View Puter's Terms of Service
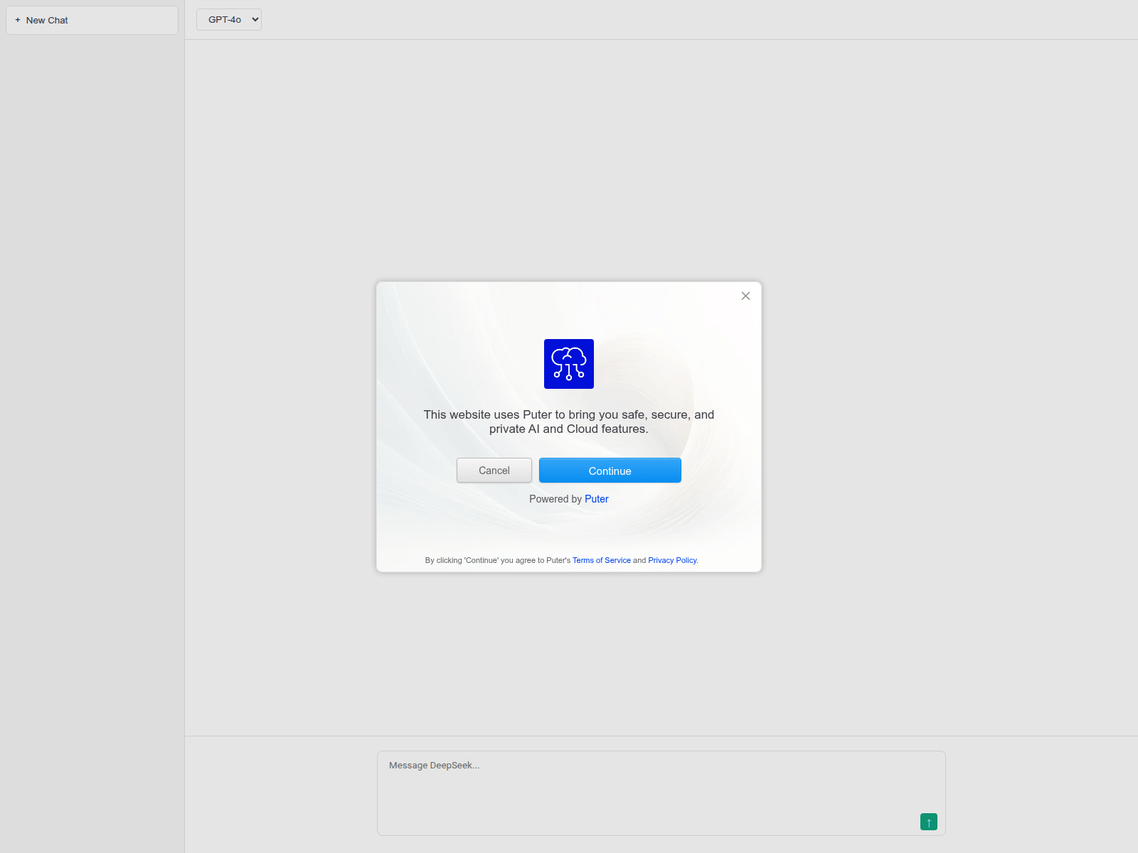This screenshot has height=853, width=1138. (x=601, y=560)
